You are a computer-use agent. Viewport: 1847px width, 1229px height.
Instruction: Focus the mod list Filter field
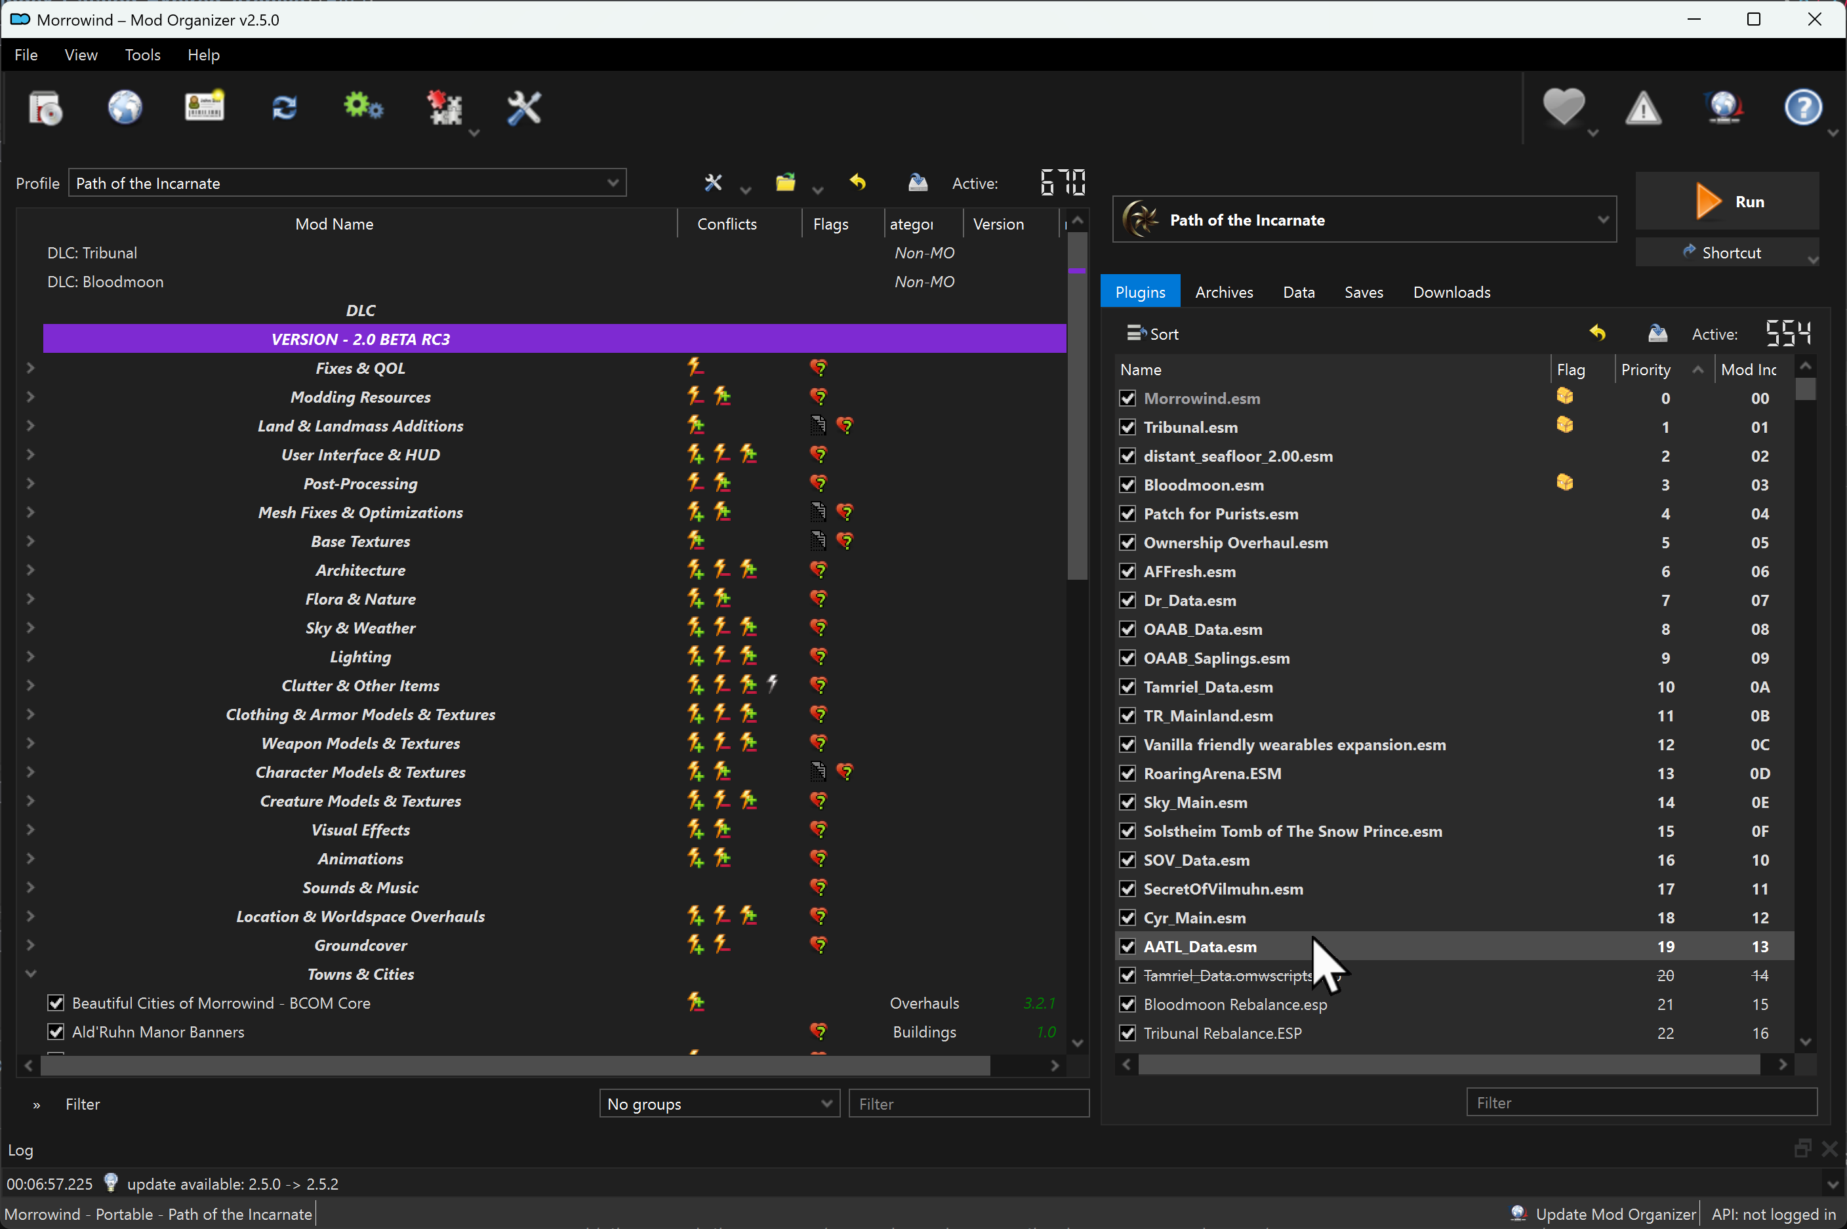click(x=969, y=1104)
